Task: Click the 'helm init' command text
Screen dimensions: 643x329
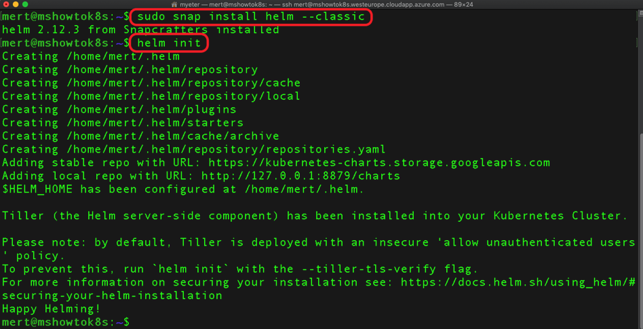Action: [x=169, y=43]
